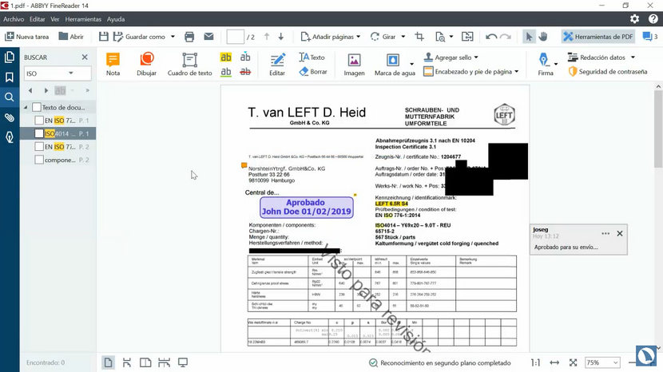Print the document with printer icon

coord(189,37)
